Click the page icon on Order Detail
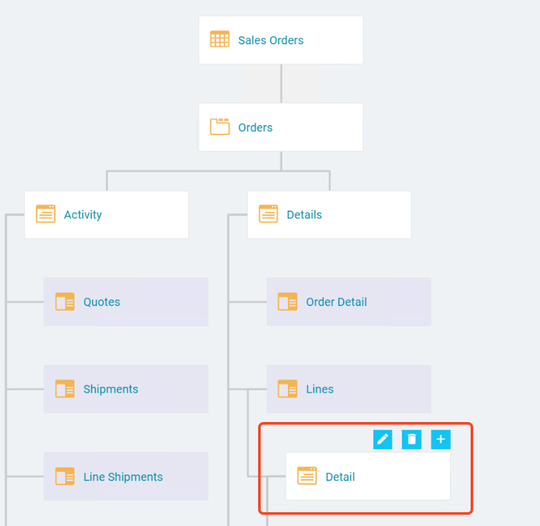Viewport: 540px width, 526px height. point(287,301)
